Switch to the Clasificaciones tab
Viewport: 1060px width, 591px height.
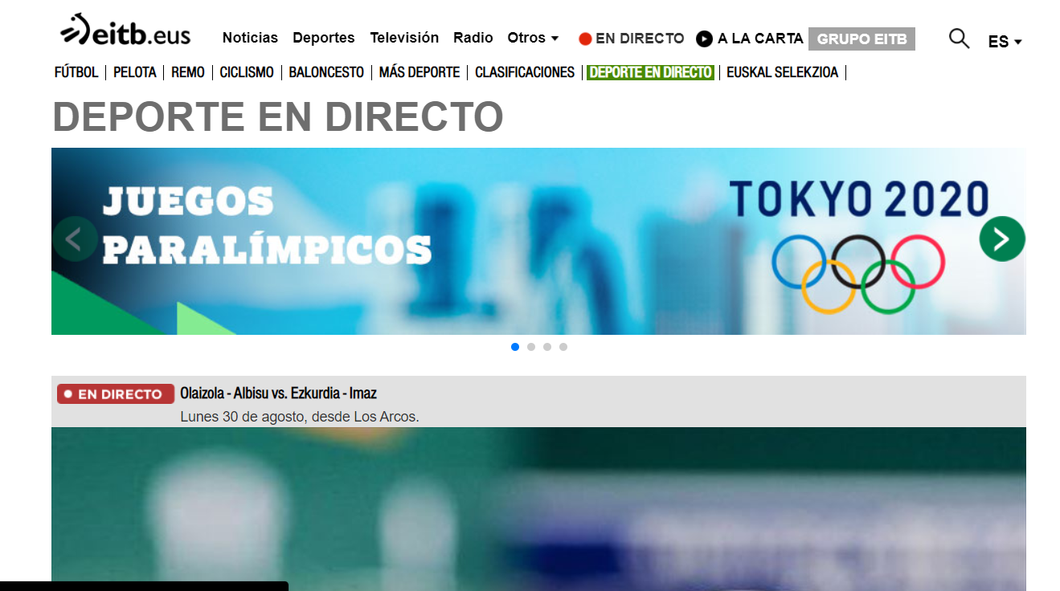coord(524,72)
